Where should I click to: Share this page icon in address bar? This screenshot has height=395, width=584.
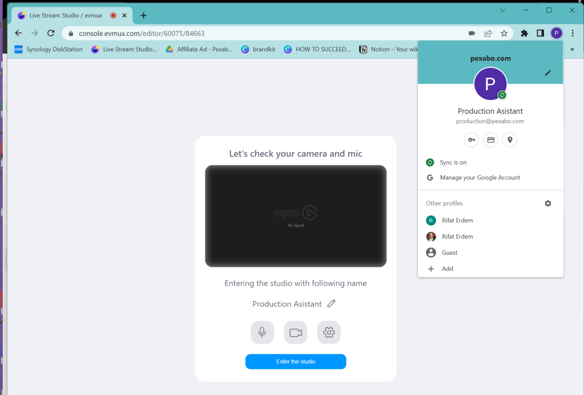point(488,34)
